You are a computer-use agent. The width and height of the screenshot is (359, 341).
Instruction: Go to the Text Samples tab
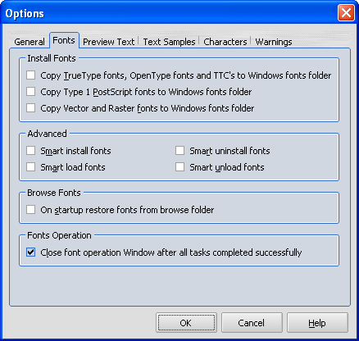[169, 42]
